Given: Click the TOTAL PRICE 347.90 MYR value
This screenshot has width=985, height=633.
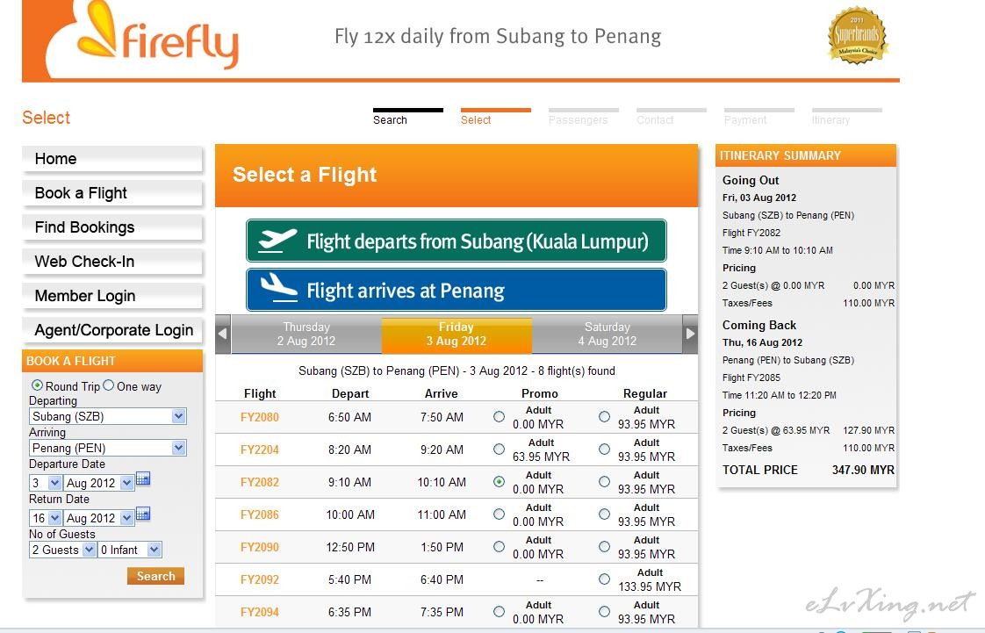Looking at the screenshot, I should click(x=863, y=470).
